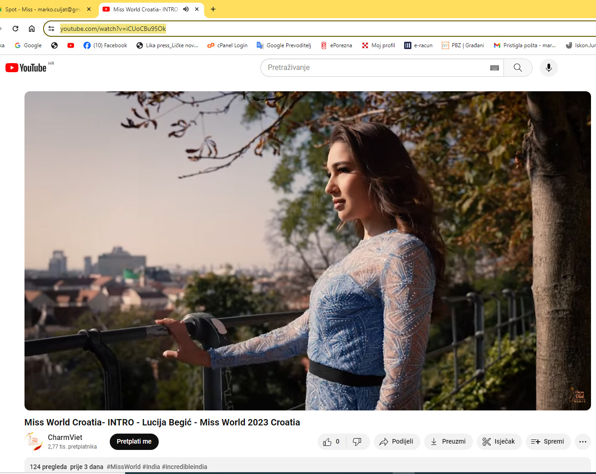The height and width of the screenshot is (474, 596).
Task: Start voice search with microphone icon
Action: (x=548, y=68)
